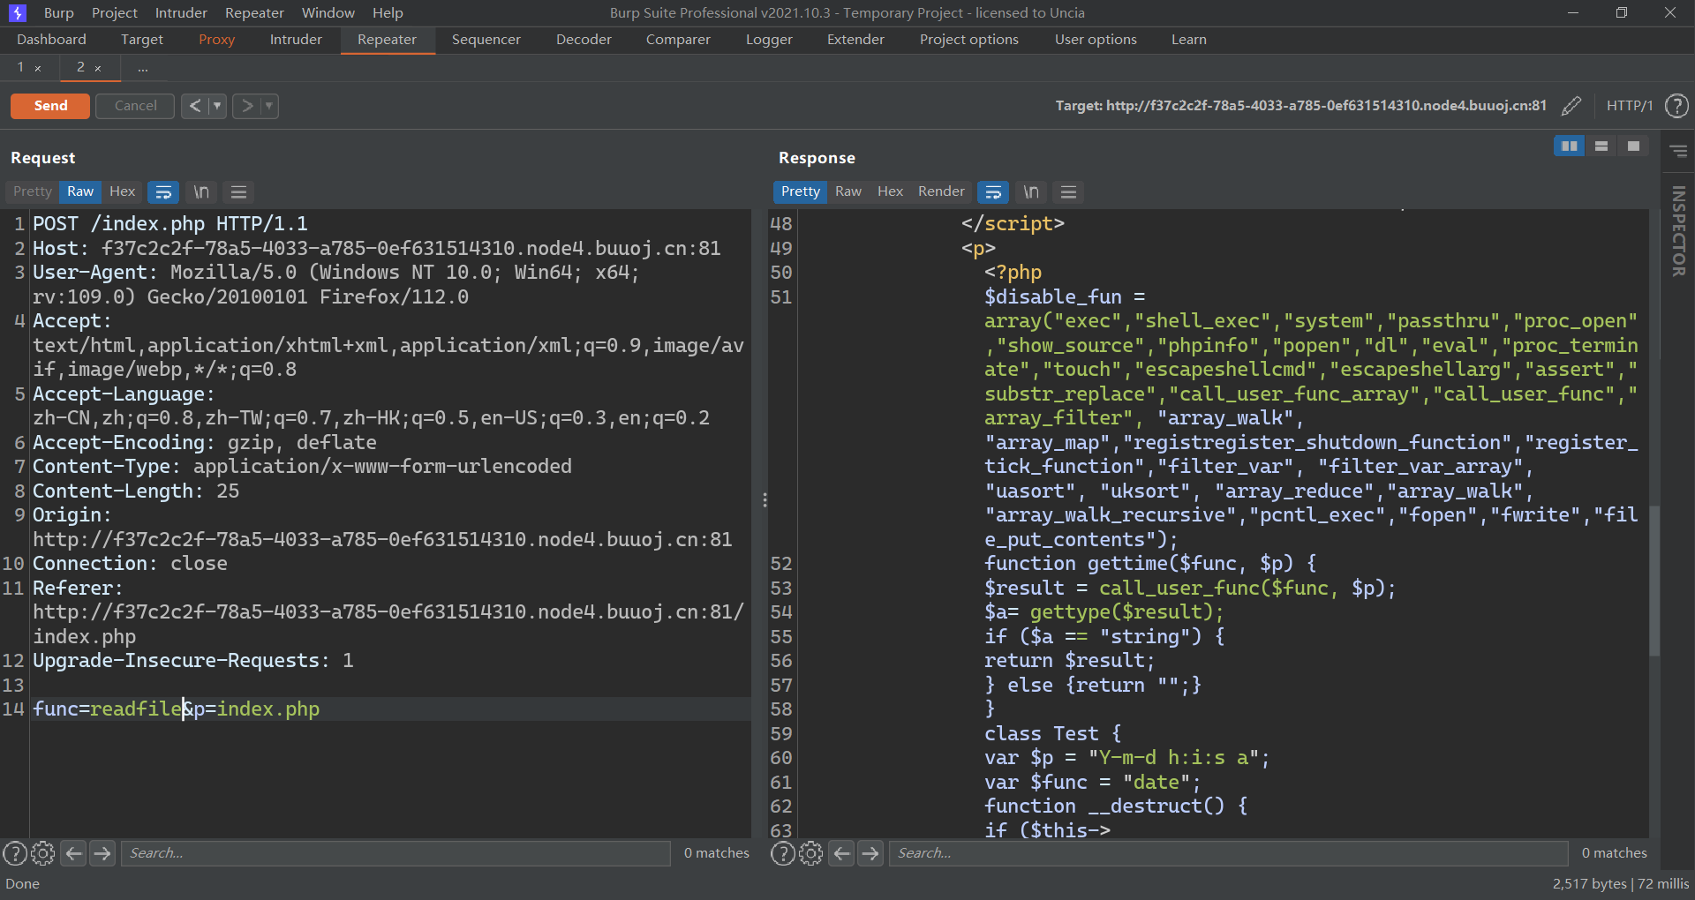
Task: Open the back history dropdown arrow
Action: coord(217,106)
